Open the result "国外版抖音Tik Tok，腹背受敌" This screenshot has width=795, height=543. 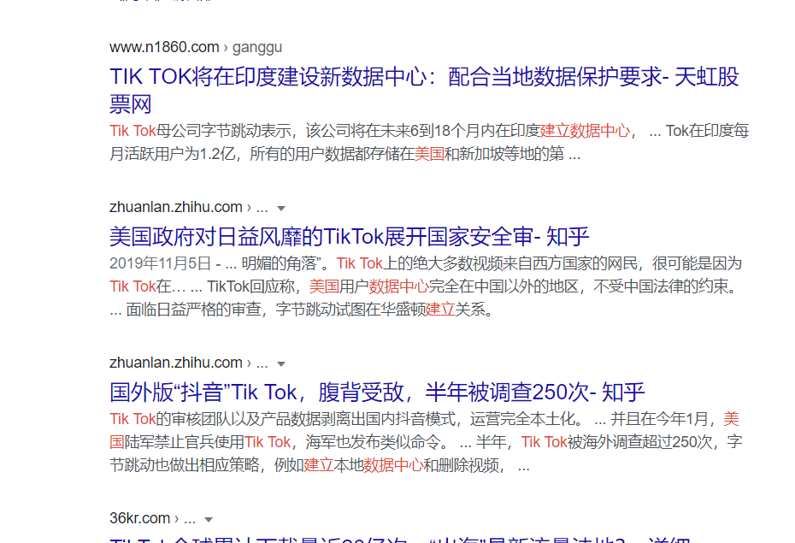pyautogui.click(x=376, y=392)
